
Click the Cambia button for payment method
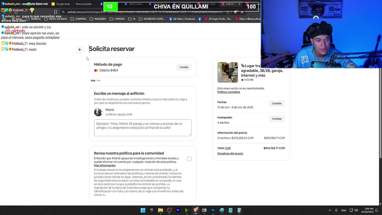pos(184,67)
